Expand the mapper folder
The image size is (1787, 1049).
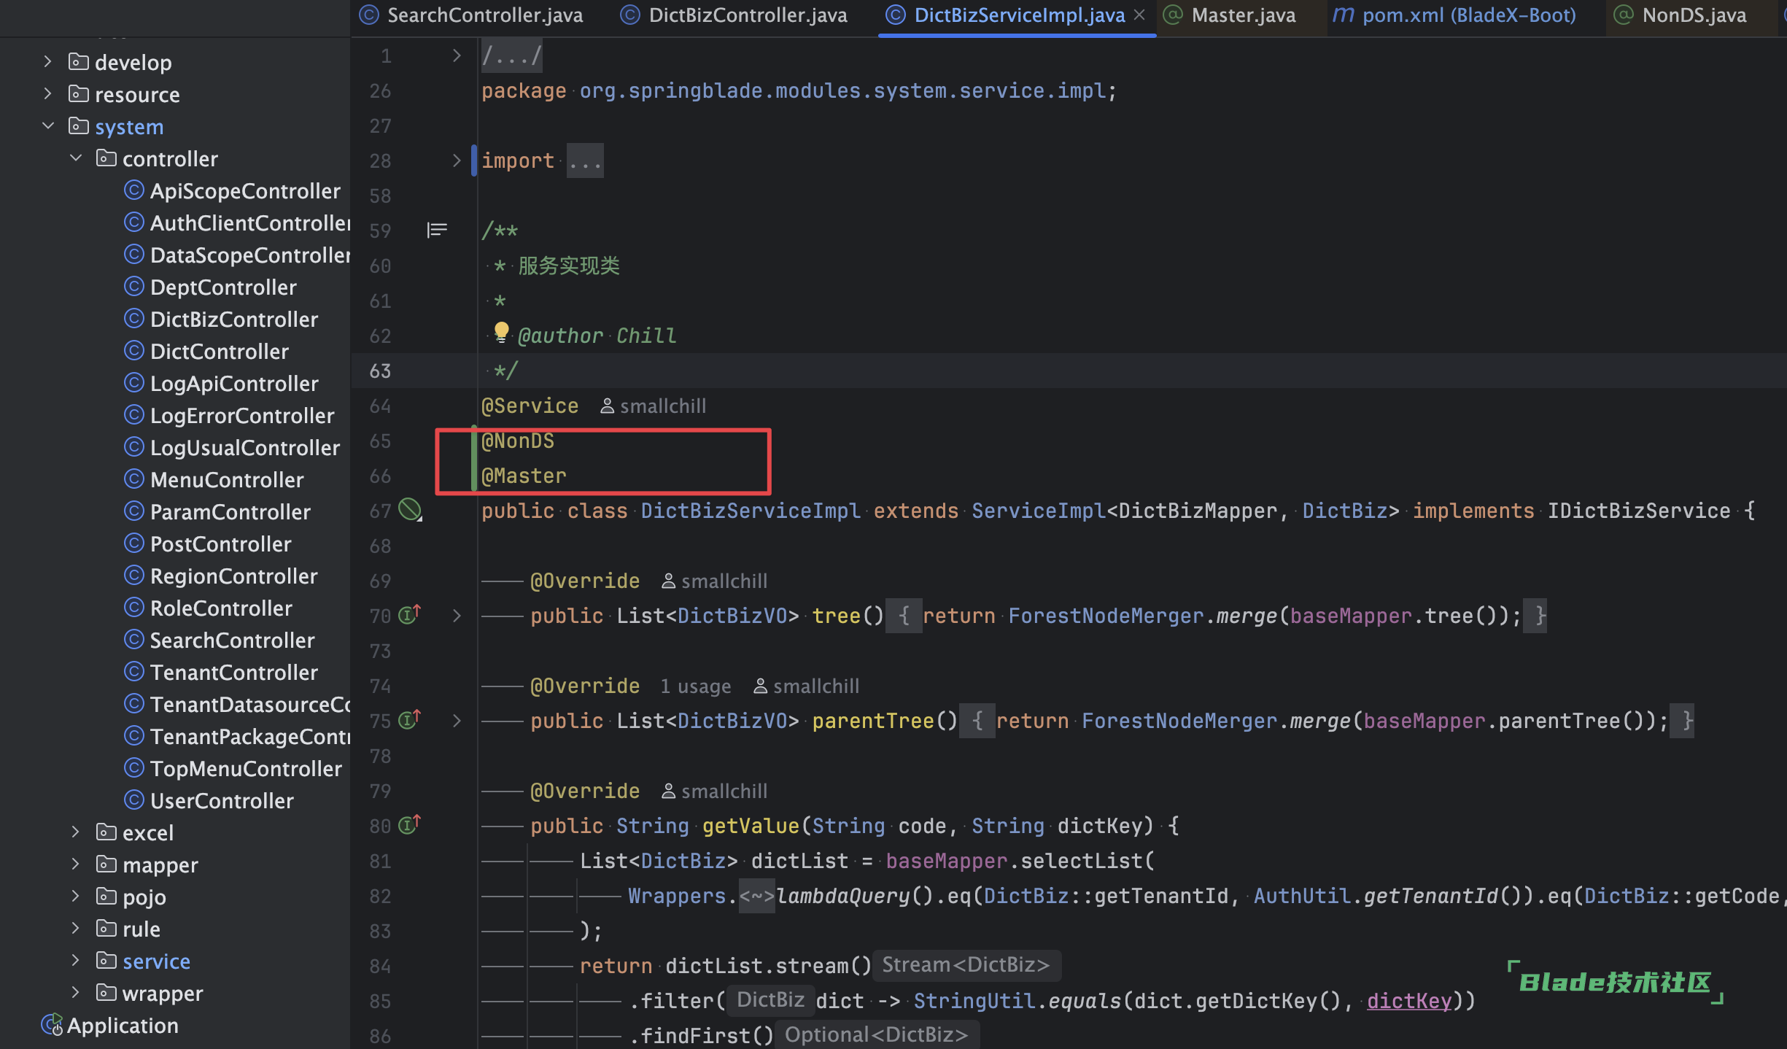coord(75,864)
